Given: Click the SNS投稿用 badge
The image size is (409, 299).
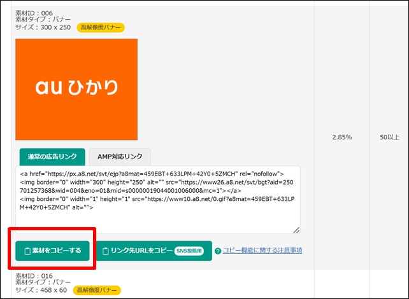Looking at the screenshot, I should pos(190,251).
